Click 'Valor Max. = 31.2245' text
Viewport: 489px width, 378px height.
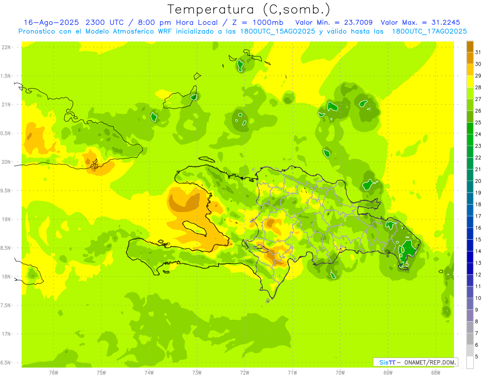click(x=420, y=22)
